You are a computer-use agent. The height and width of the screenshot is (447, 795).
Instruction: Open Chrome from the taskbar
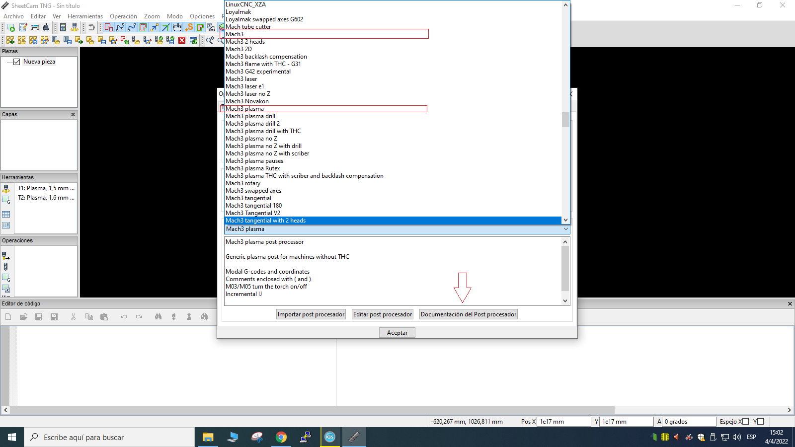click(x=281, y=437)
